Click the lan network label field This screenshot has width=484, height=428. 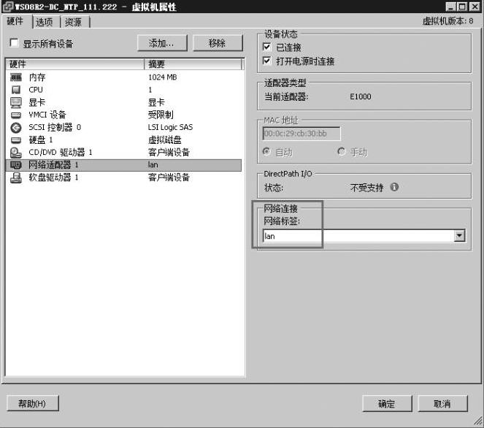coord(364,236)
